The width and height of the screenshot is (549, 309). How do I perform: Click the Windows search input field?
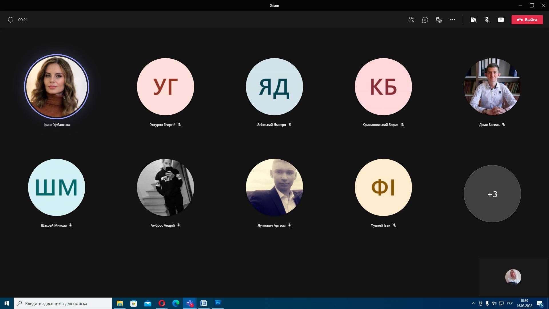63,303
